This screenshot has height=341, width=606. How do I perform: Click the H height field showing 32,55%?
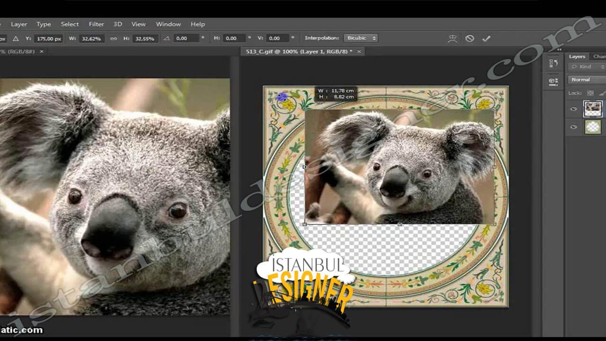(x=144, y=38)
